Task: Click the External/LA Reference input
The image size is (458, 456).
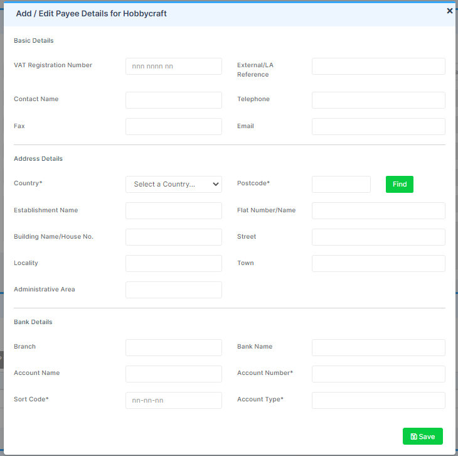Action: (378, 66)
